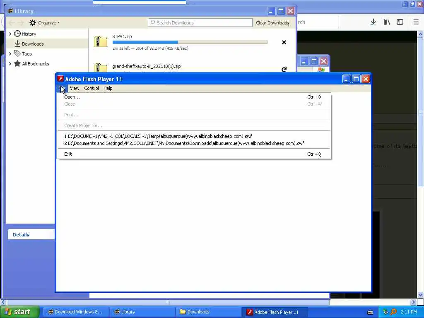424x318 pixels.
Task: Switch to Downloads folder taskbar item
Action: (209, 312)
